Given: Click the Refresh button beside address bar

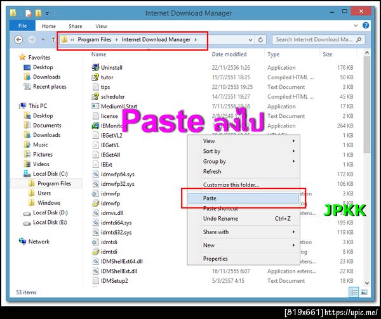Looking at the screenshot, I should pos(260,40).
